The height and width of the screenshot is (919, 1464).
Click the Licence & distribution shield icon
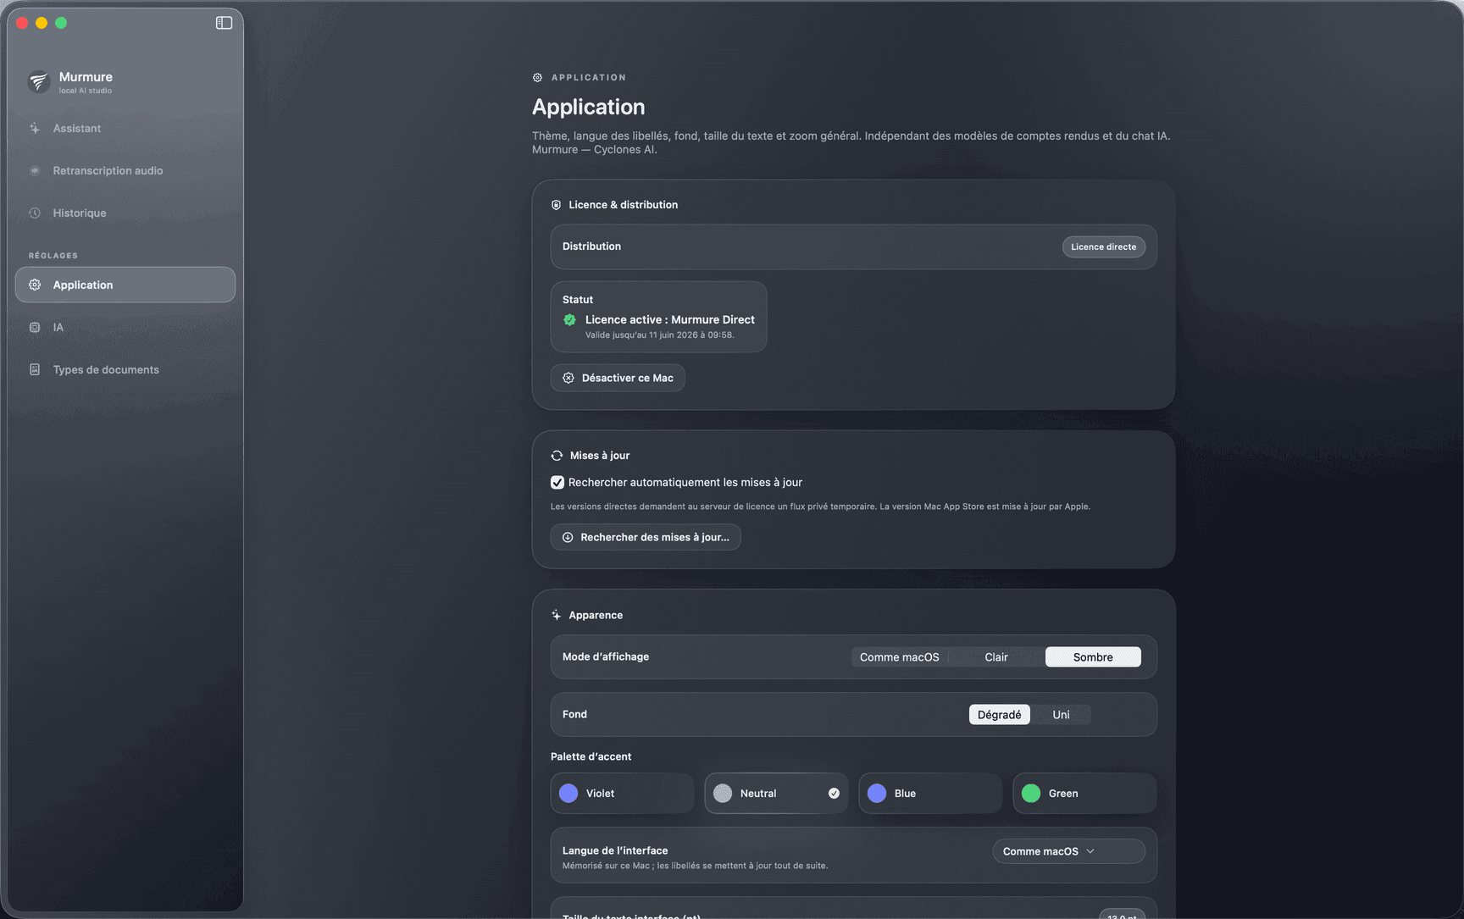coord(557,205)
